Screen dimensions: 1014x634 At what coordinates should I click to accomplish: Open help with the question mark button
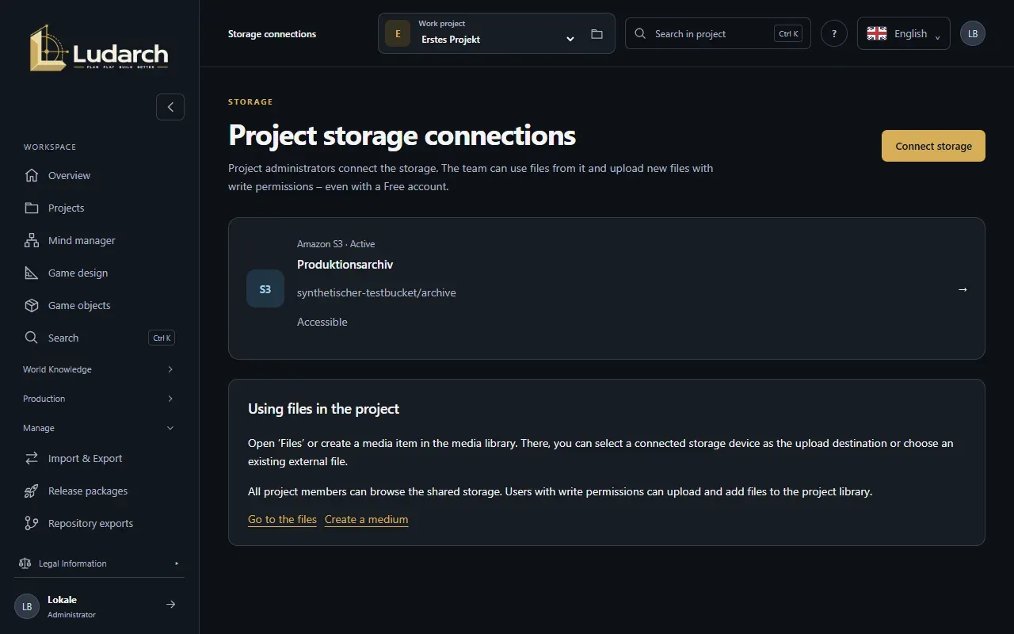(x=834, y=33)
